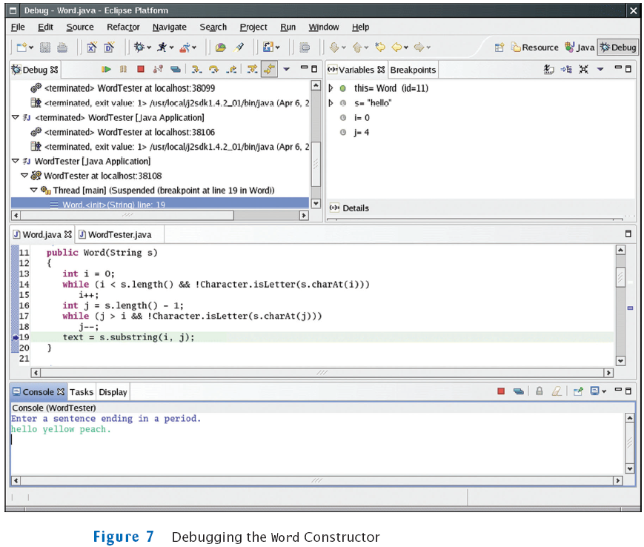Click the Suspend (pause) icon in Debug view

(x=123, y=70)
